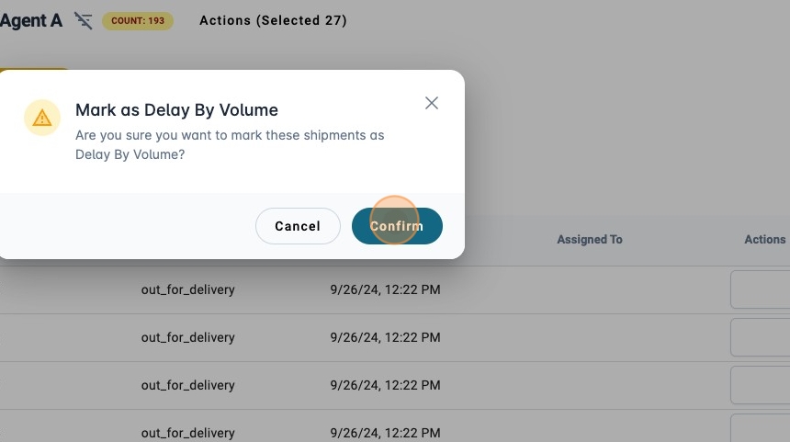790x442 pixels.
Task: Click the dialog title Mark as Delay By Volume
Action: (x=176, y=110)
